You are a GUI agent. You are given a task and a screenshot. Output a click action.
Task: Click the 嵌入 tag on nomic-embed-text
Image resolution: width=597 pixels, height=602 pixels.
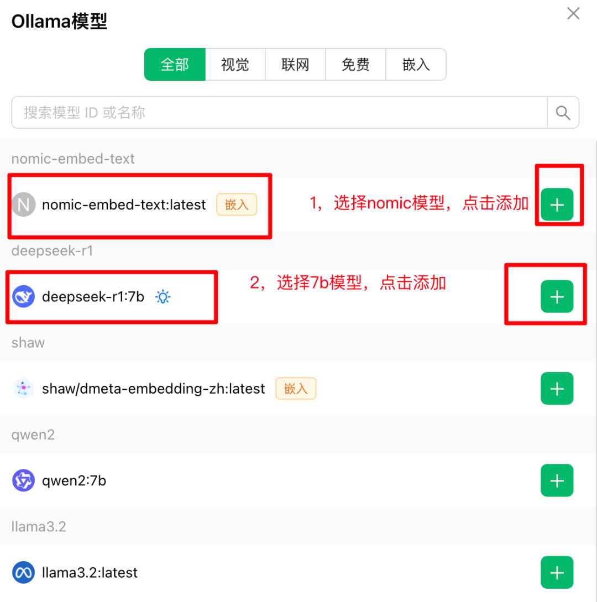click(237, 204)
